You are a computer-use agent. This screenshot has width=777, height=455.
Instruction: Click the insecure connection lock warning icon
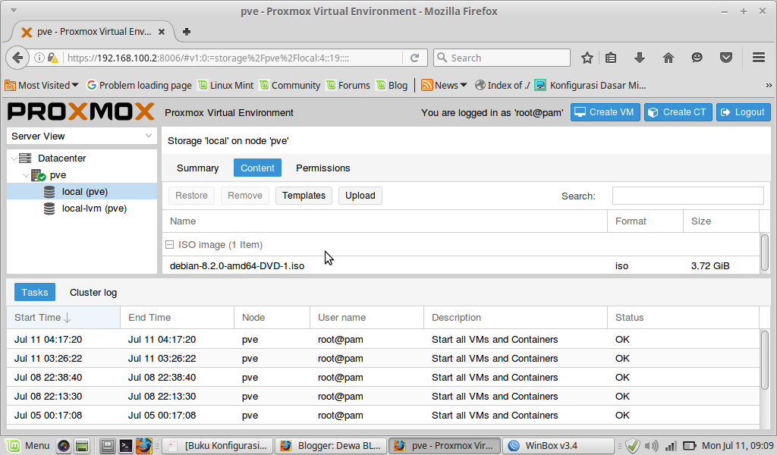pos(52,58)
